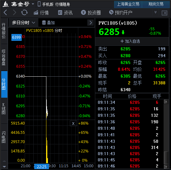171x170 pixels.
Task: Open the 集金号 logo dropdown menu
Action: [33, 4]
